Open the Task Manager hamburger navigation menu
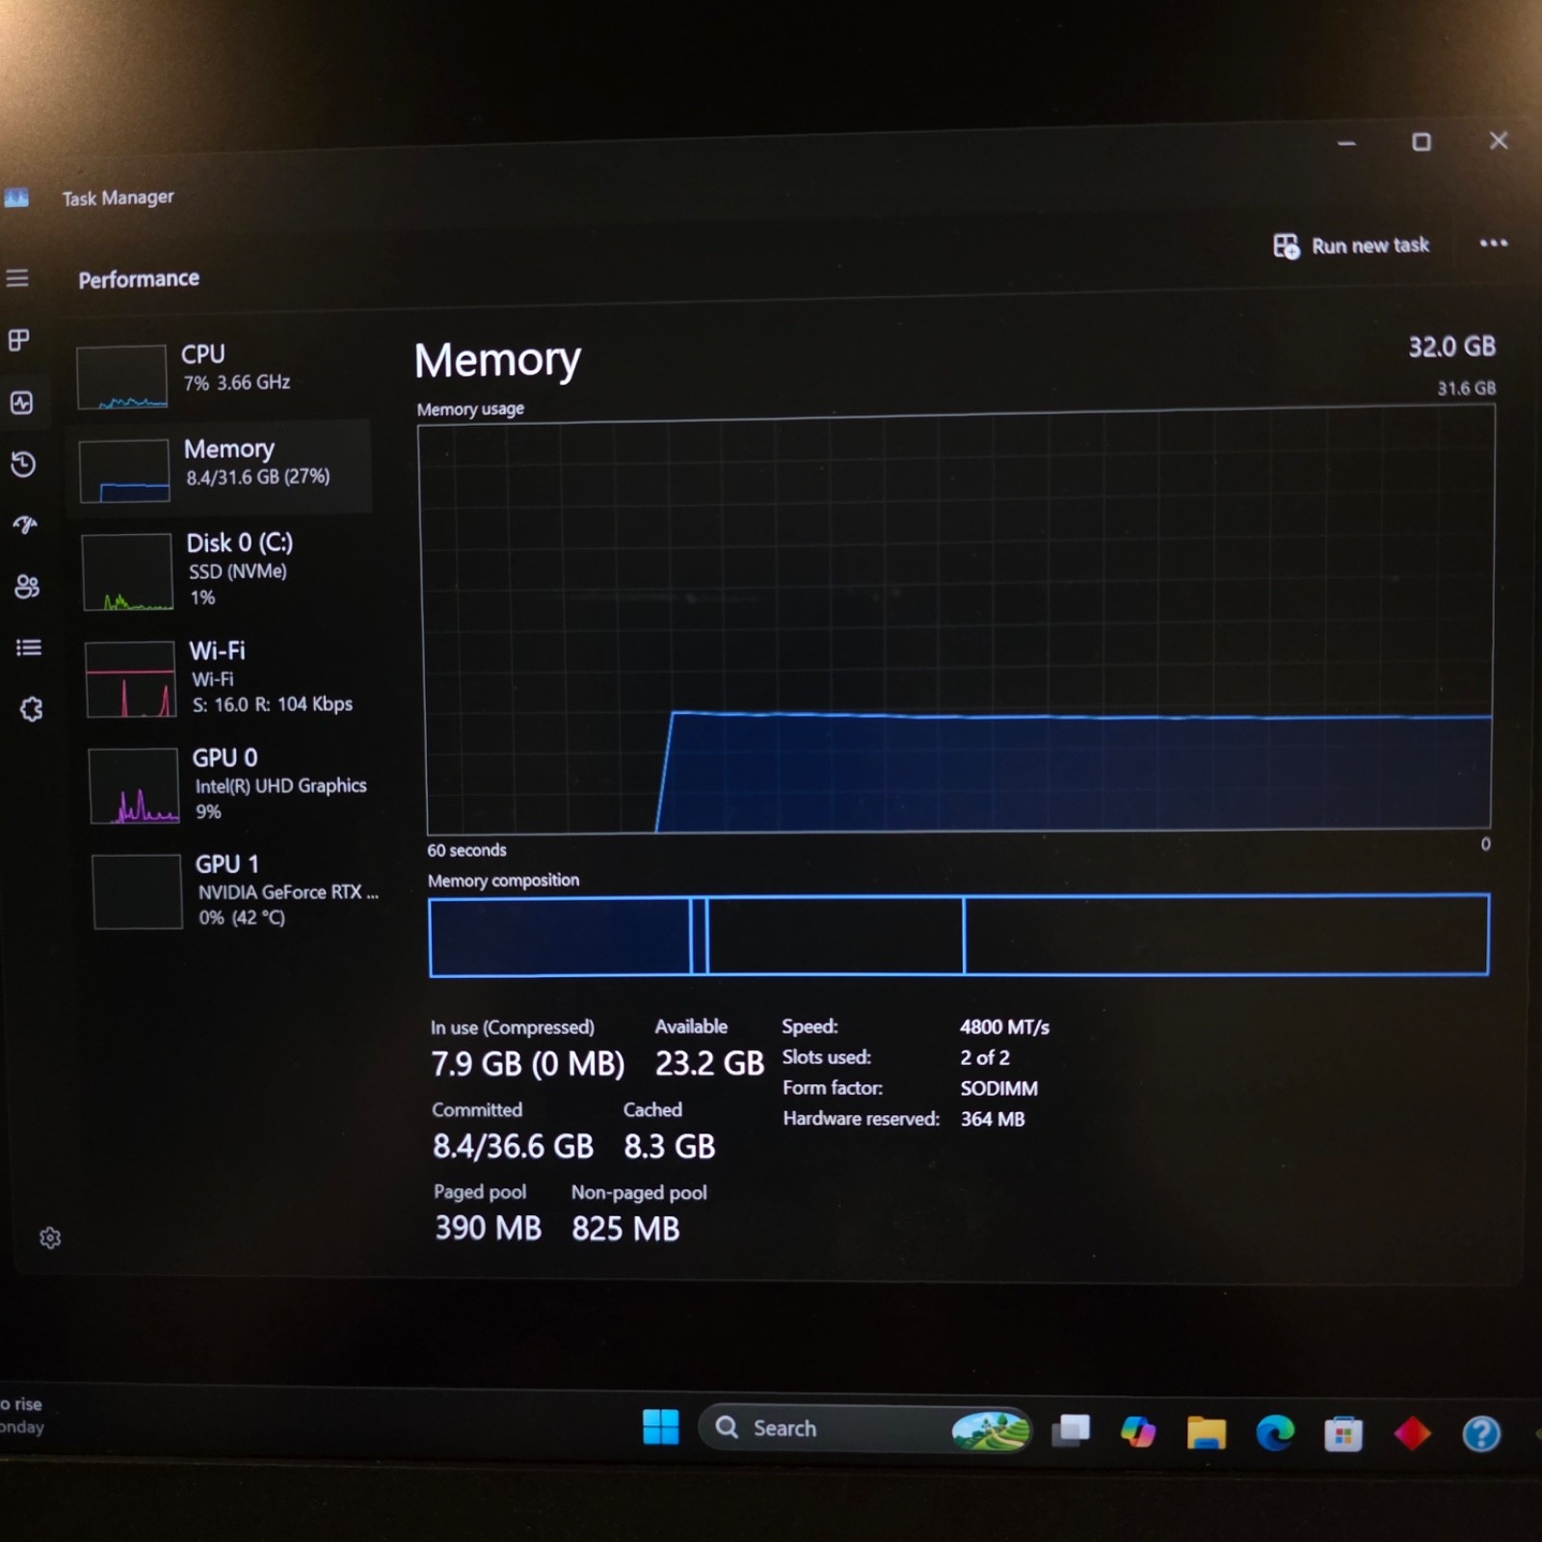Image resolution: width=1542 pixels, height=1542 pixels. pyautogui.click(x=17, y=279)
